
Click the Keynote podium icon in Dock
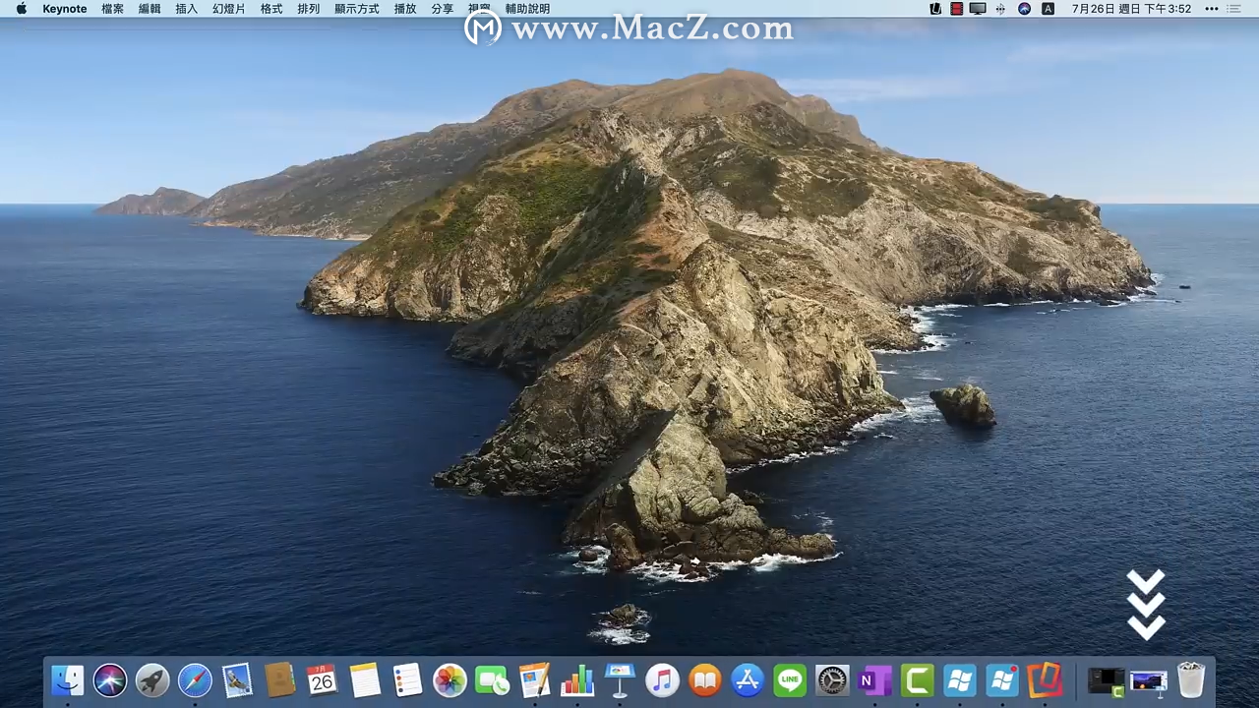pos(620,679)
